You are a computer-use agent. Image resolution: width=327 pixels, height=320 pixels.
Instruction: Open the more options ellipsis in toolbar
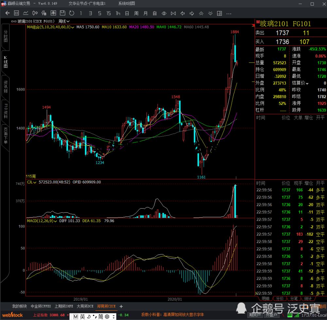tap(229, 13)
